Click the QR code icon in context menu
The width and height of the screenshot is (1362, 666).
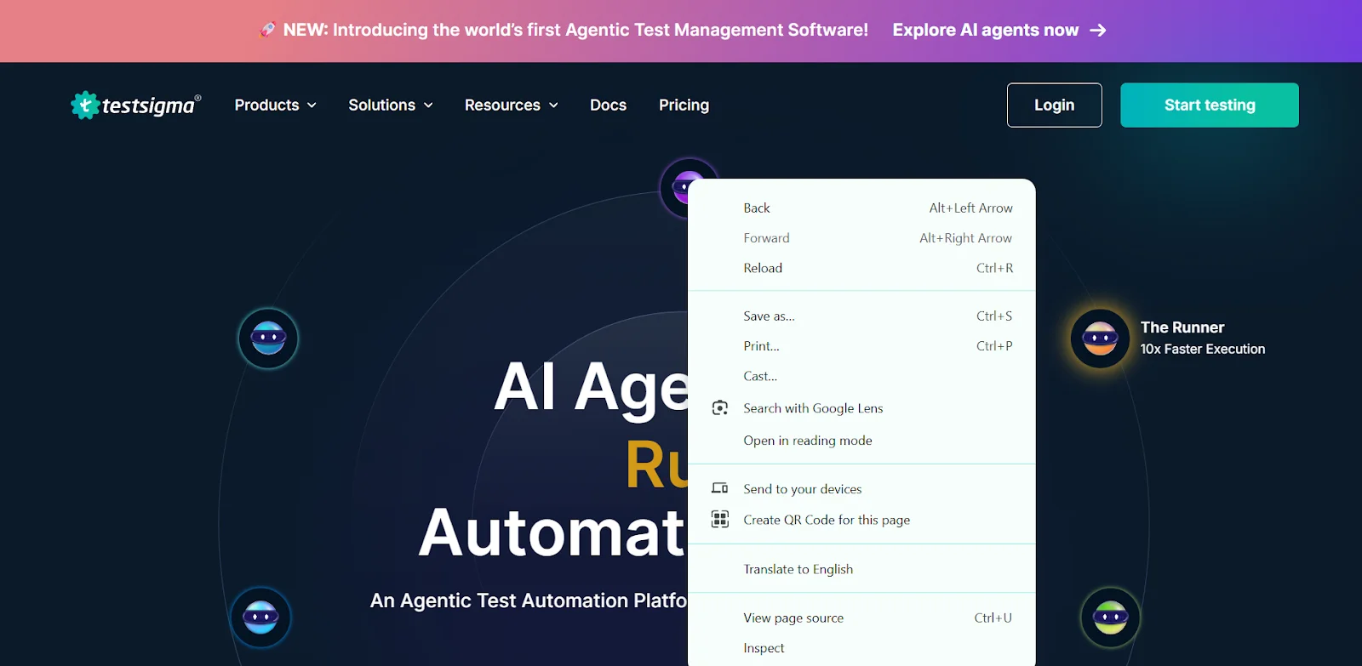pos(720,519)
